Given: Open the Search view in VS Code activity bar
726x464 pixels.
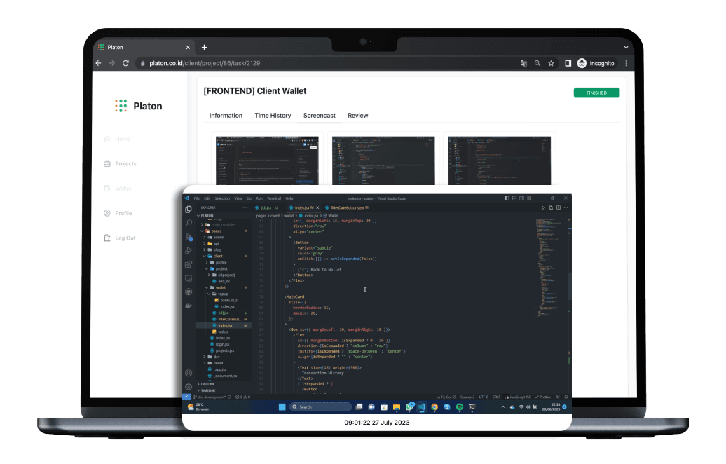Looking at the screenshot, I should 189,223.
